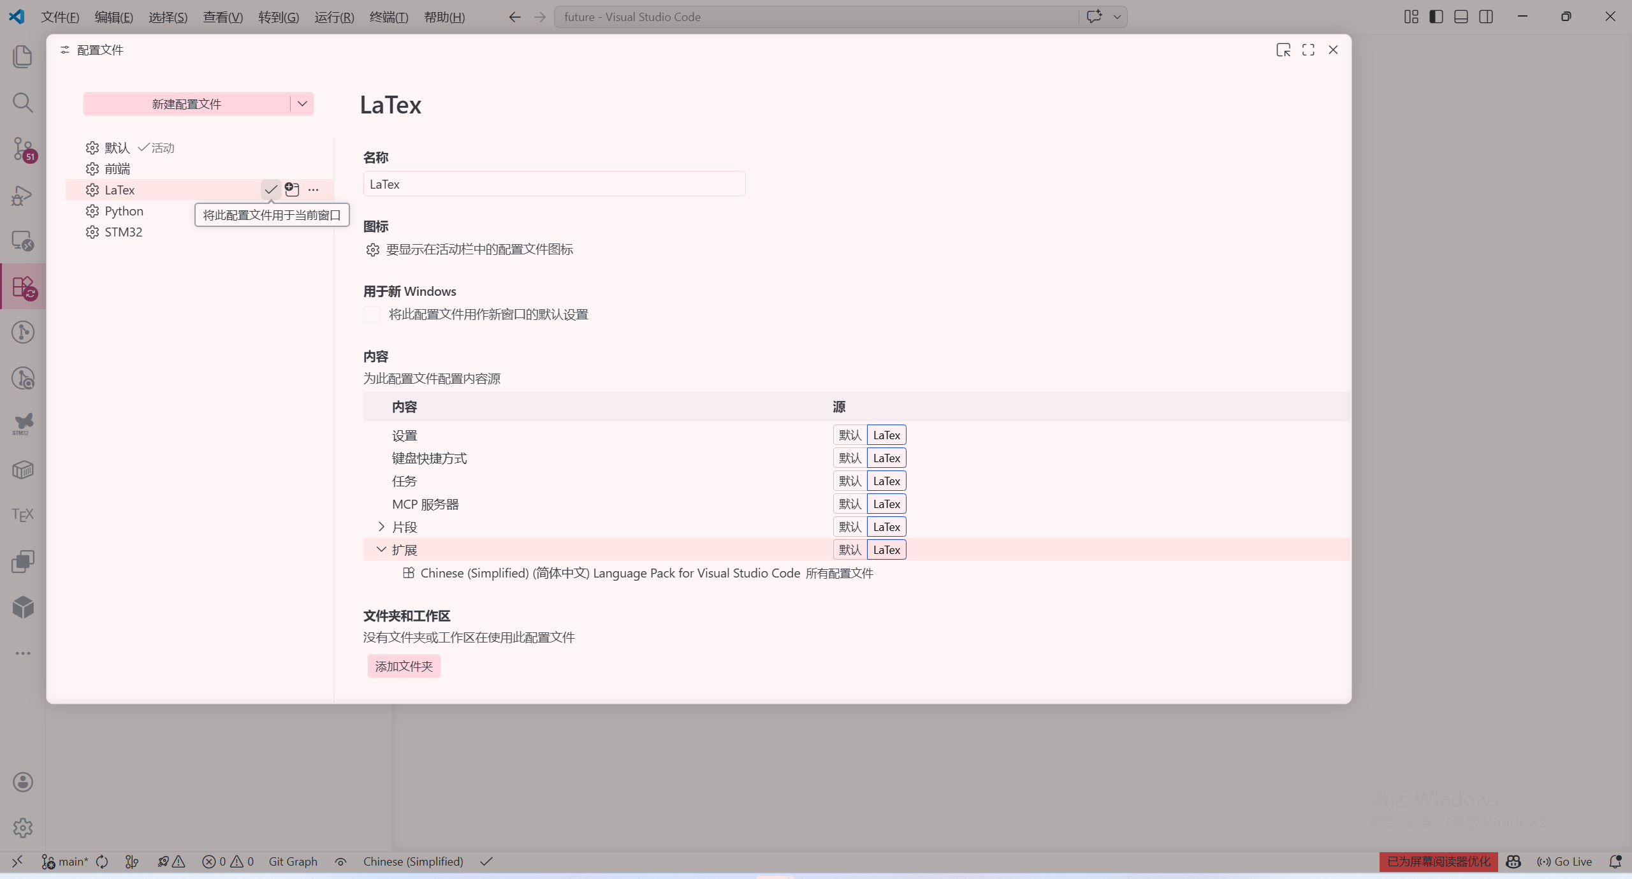The height and width of the screenshot is (879, 1632).
Task: Open the 新建配置文件 dropdown arrow
Action: pos(302,104)
